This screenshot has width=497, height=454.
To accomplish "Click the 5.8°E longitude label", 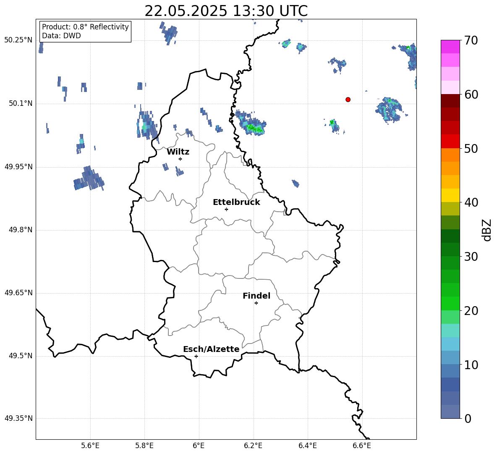I will point(144,446).
